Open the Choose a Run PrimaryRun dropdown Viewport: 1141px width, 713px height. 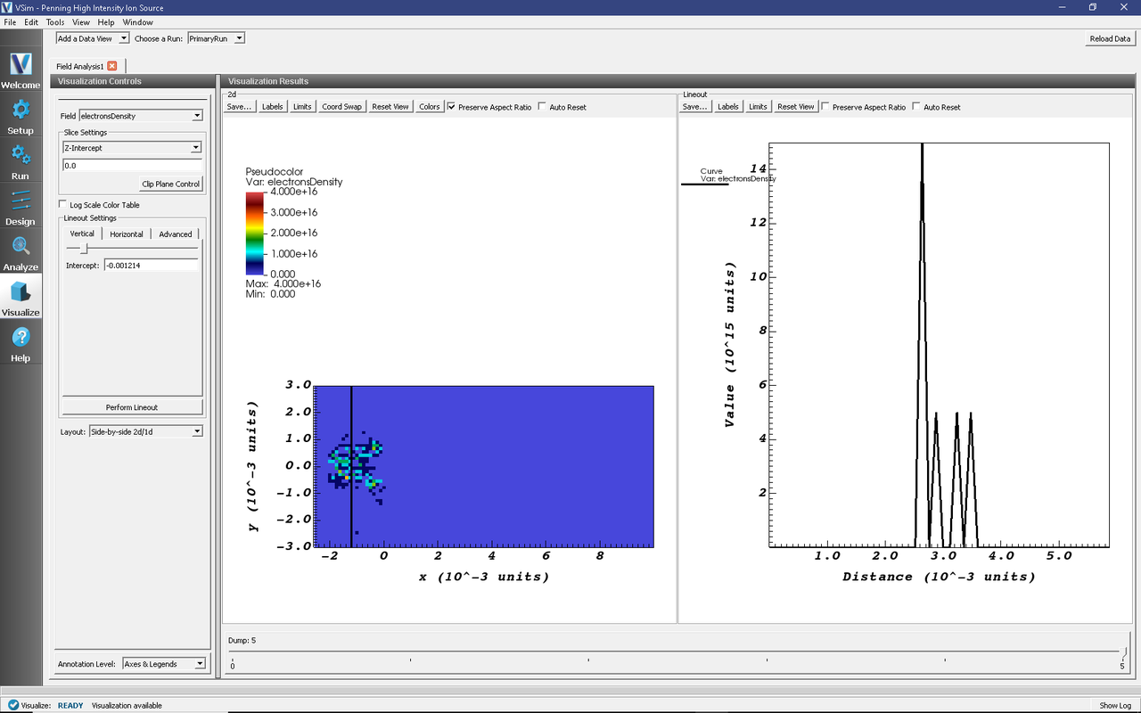216,38
